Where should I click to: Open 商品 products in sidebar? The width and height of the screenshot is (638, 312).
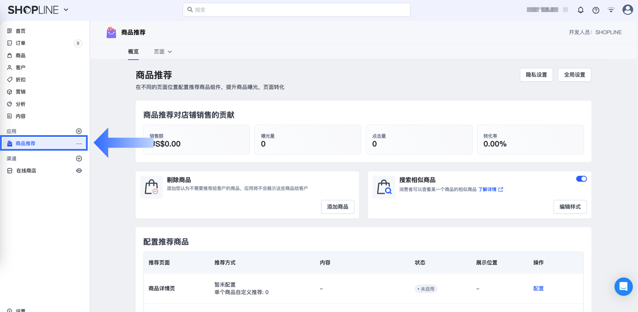tap(20, 56)
